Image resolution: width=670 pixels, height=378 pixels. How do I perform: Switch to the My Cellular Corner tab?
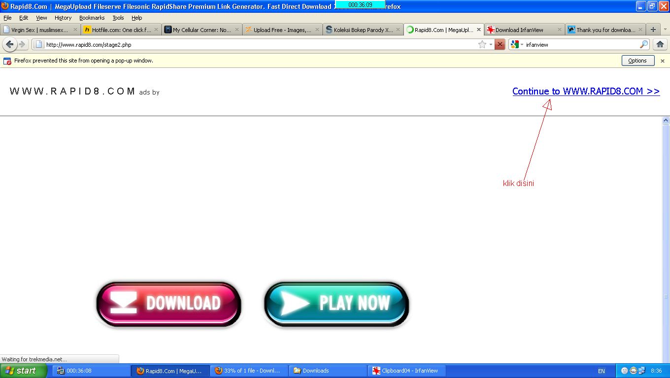pyautogui.click(x=201, y=30)
